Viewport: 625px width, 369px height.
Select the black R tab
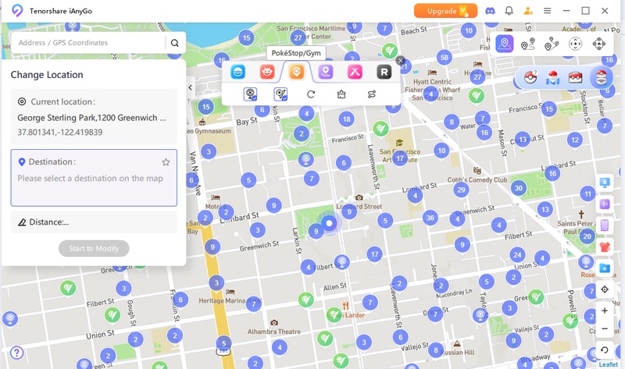click(384, 72)
